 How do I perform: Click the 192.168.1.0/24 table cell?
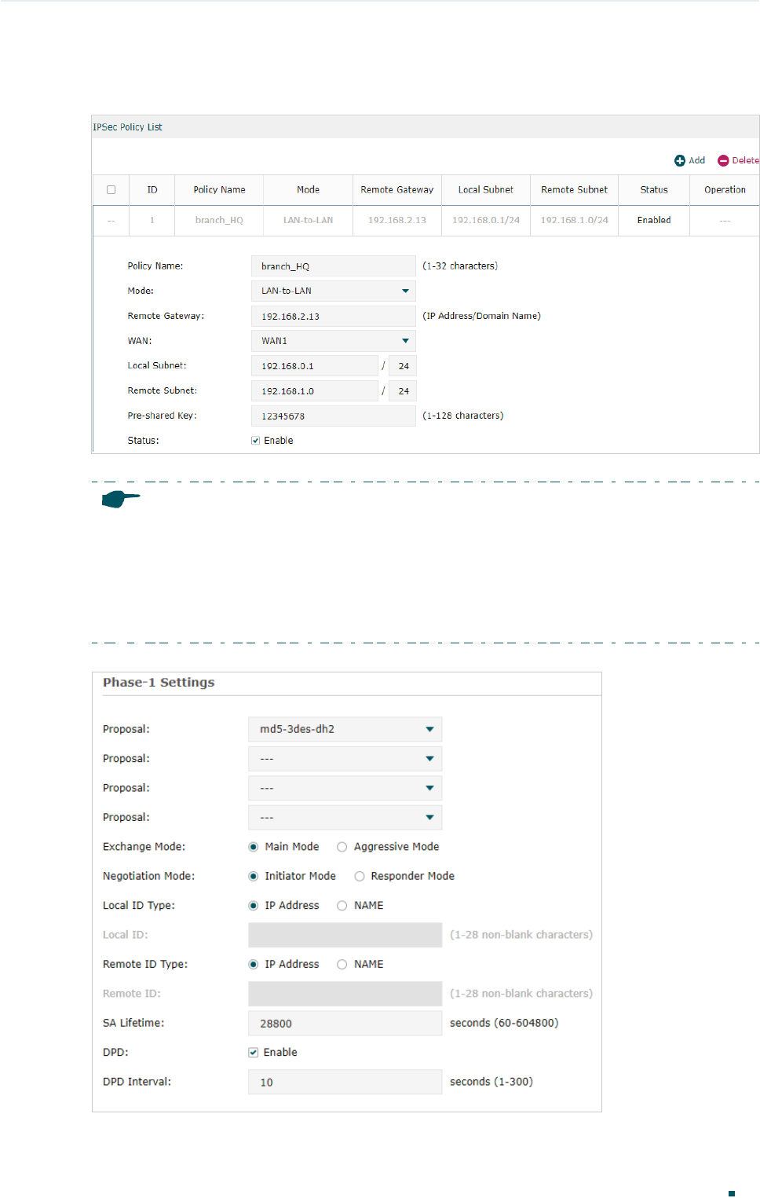pos(574,221)
